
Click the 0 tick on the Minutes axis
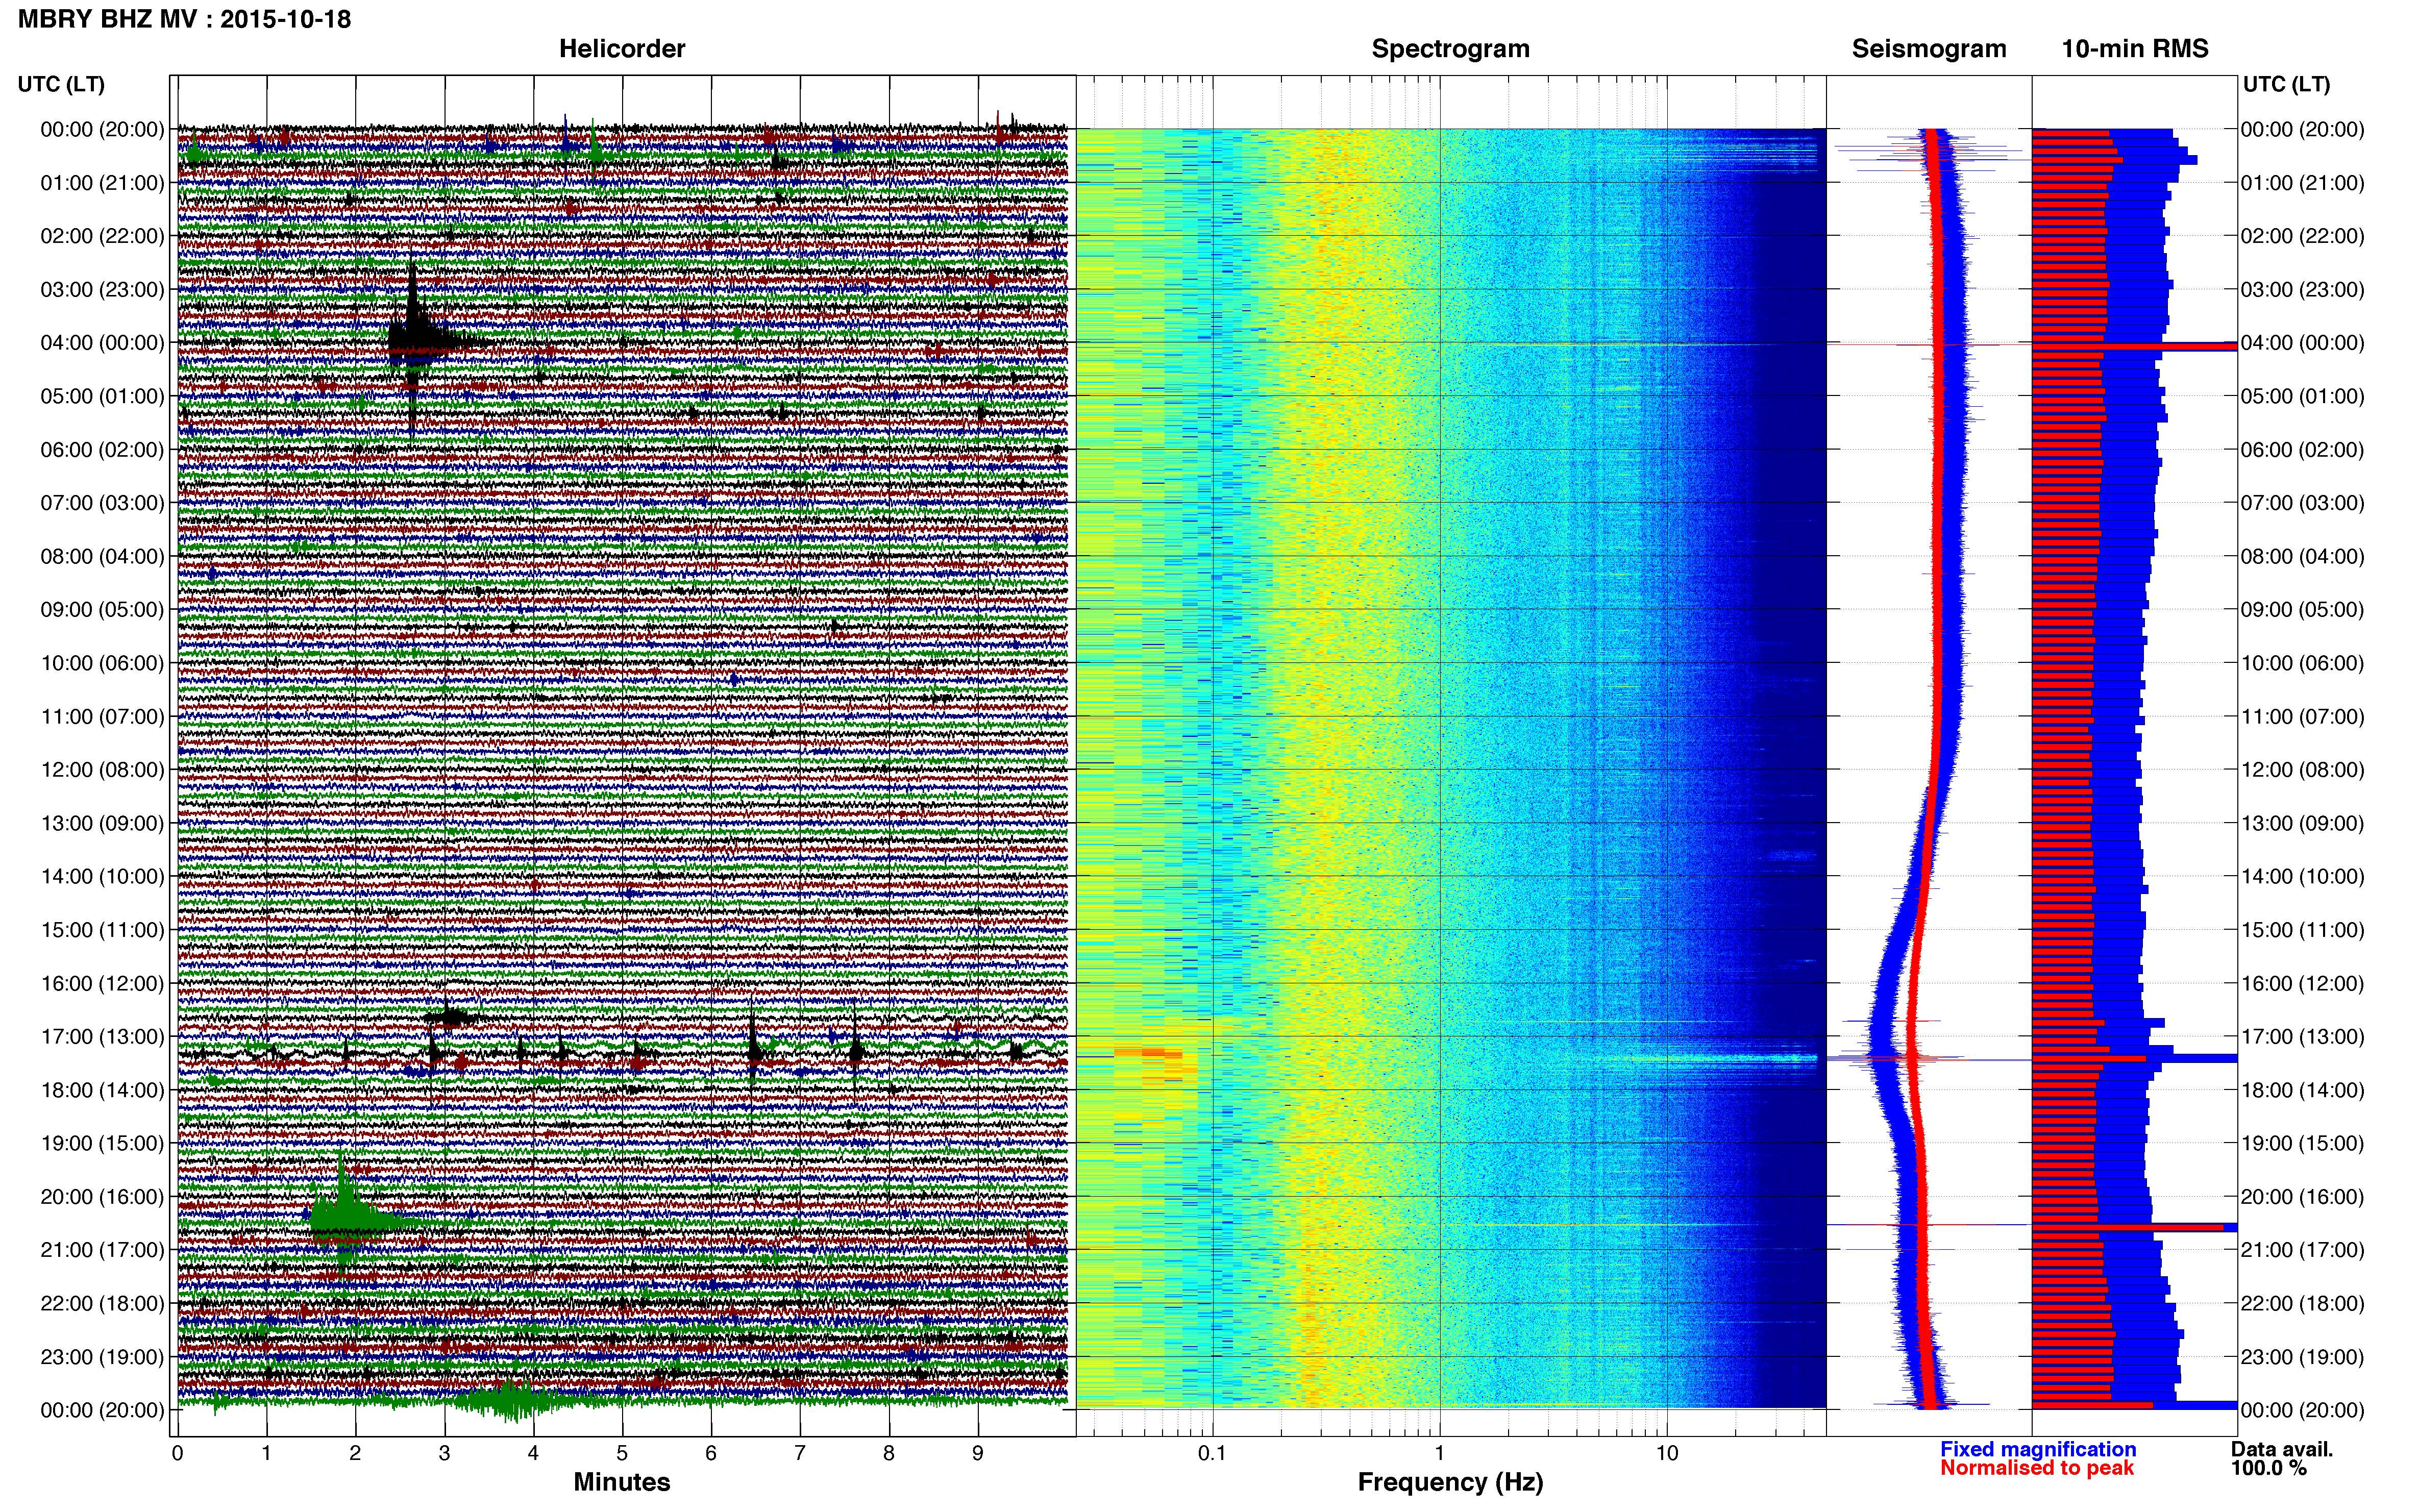pos(177,1453)
